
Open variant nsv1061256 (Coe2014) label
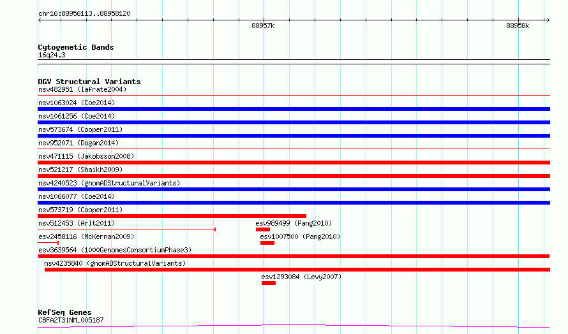(x=77, y=116)
